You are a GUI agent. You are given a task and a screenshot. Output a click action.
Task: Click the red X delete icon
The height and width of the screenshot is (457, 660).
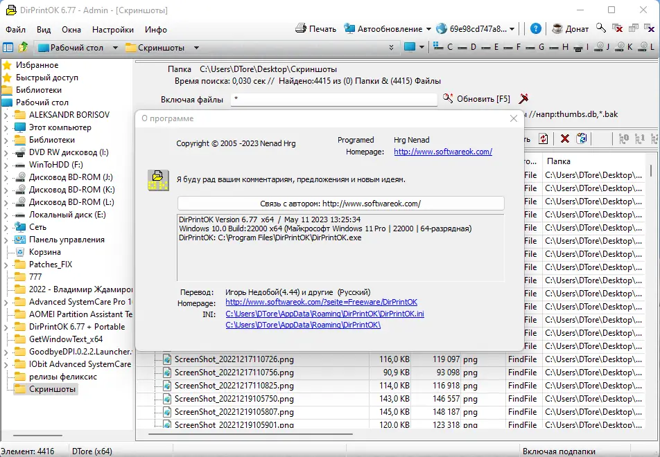pos(565,138)
